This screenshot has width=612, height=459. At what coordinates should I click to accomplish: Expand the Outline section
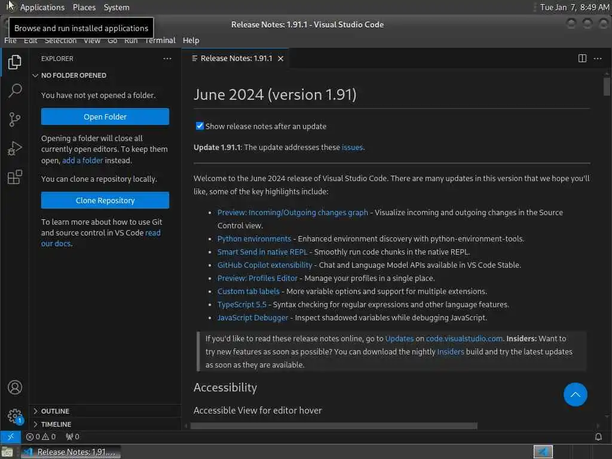105,411
